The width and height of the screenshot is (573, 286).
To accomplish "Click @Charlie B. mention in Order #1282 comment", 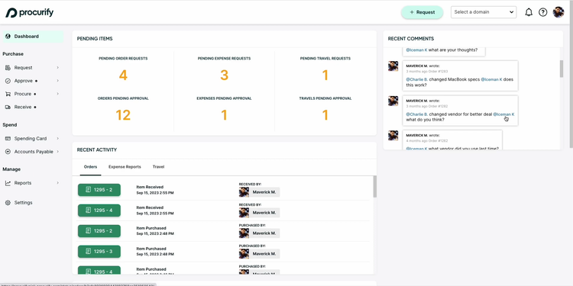I will pyautogui.click(x=416, y=114).
